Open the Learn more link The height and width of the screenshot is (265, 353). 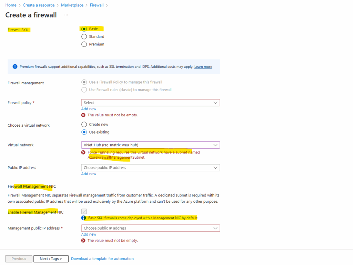pyautogui.click(x=203, y=67)
